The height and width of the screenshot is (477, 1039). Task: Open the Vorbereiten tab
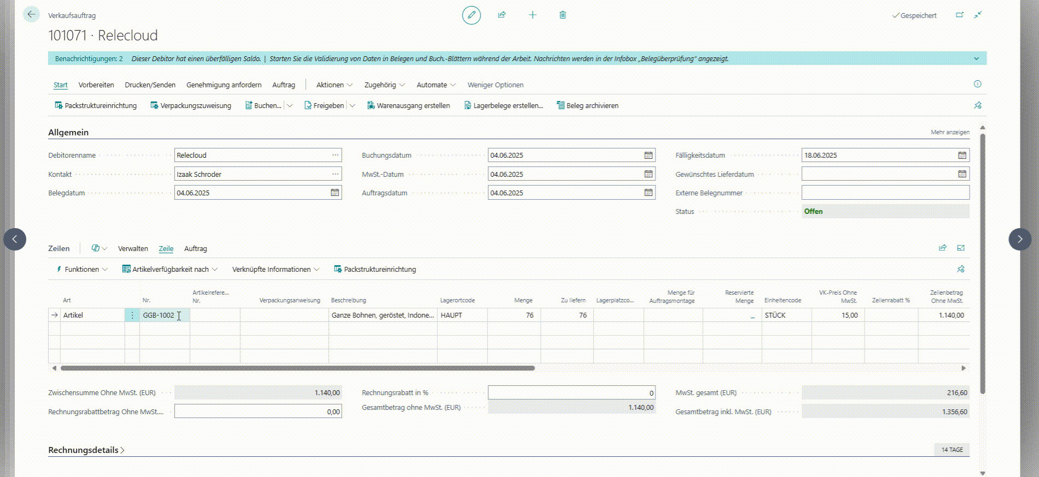tap(96, 85)
